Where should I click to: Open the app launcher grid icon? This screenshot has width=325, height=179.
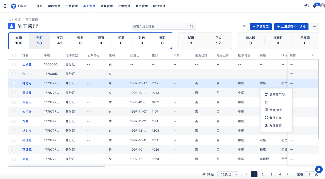[6, 6]
